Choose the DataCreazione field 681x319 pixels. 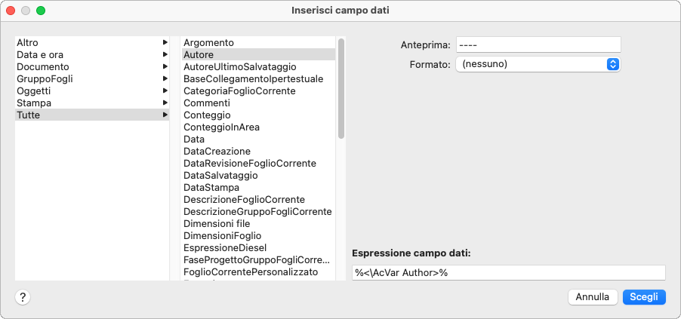[x=217, y=151]
